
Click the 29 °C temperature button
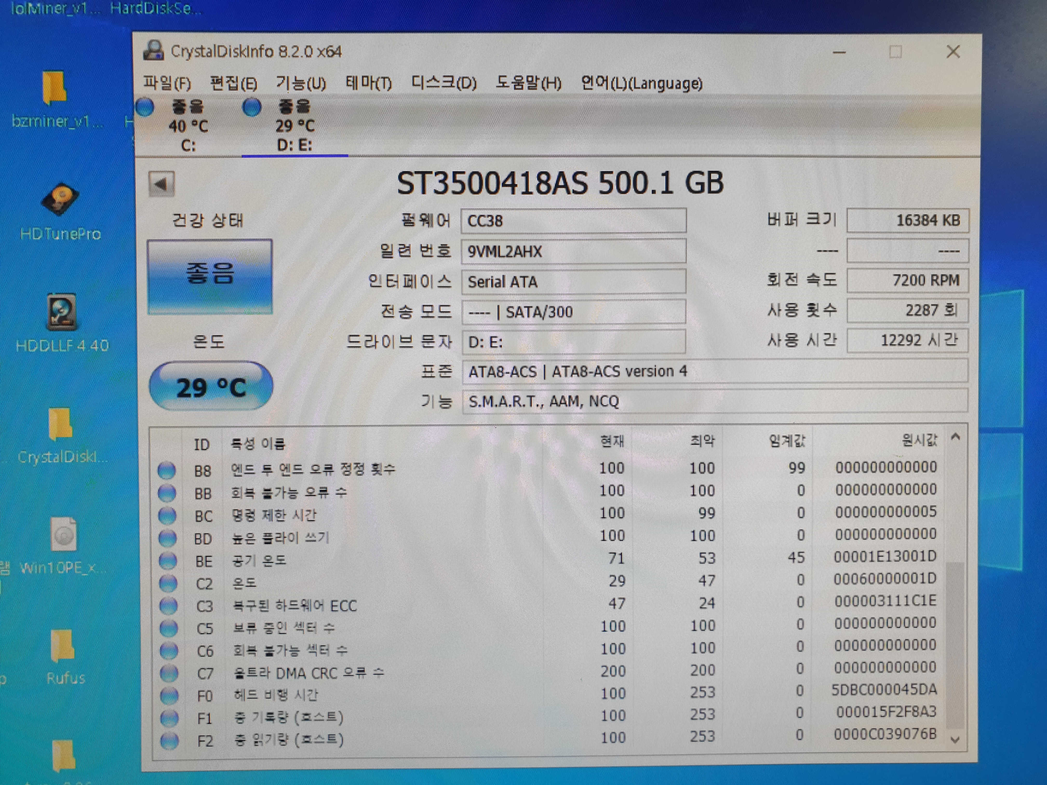211,387
